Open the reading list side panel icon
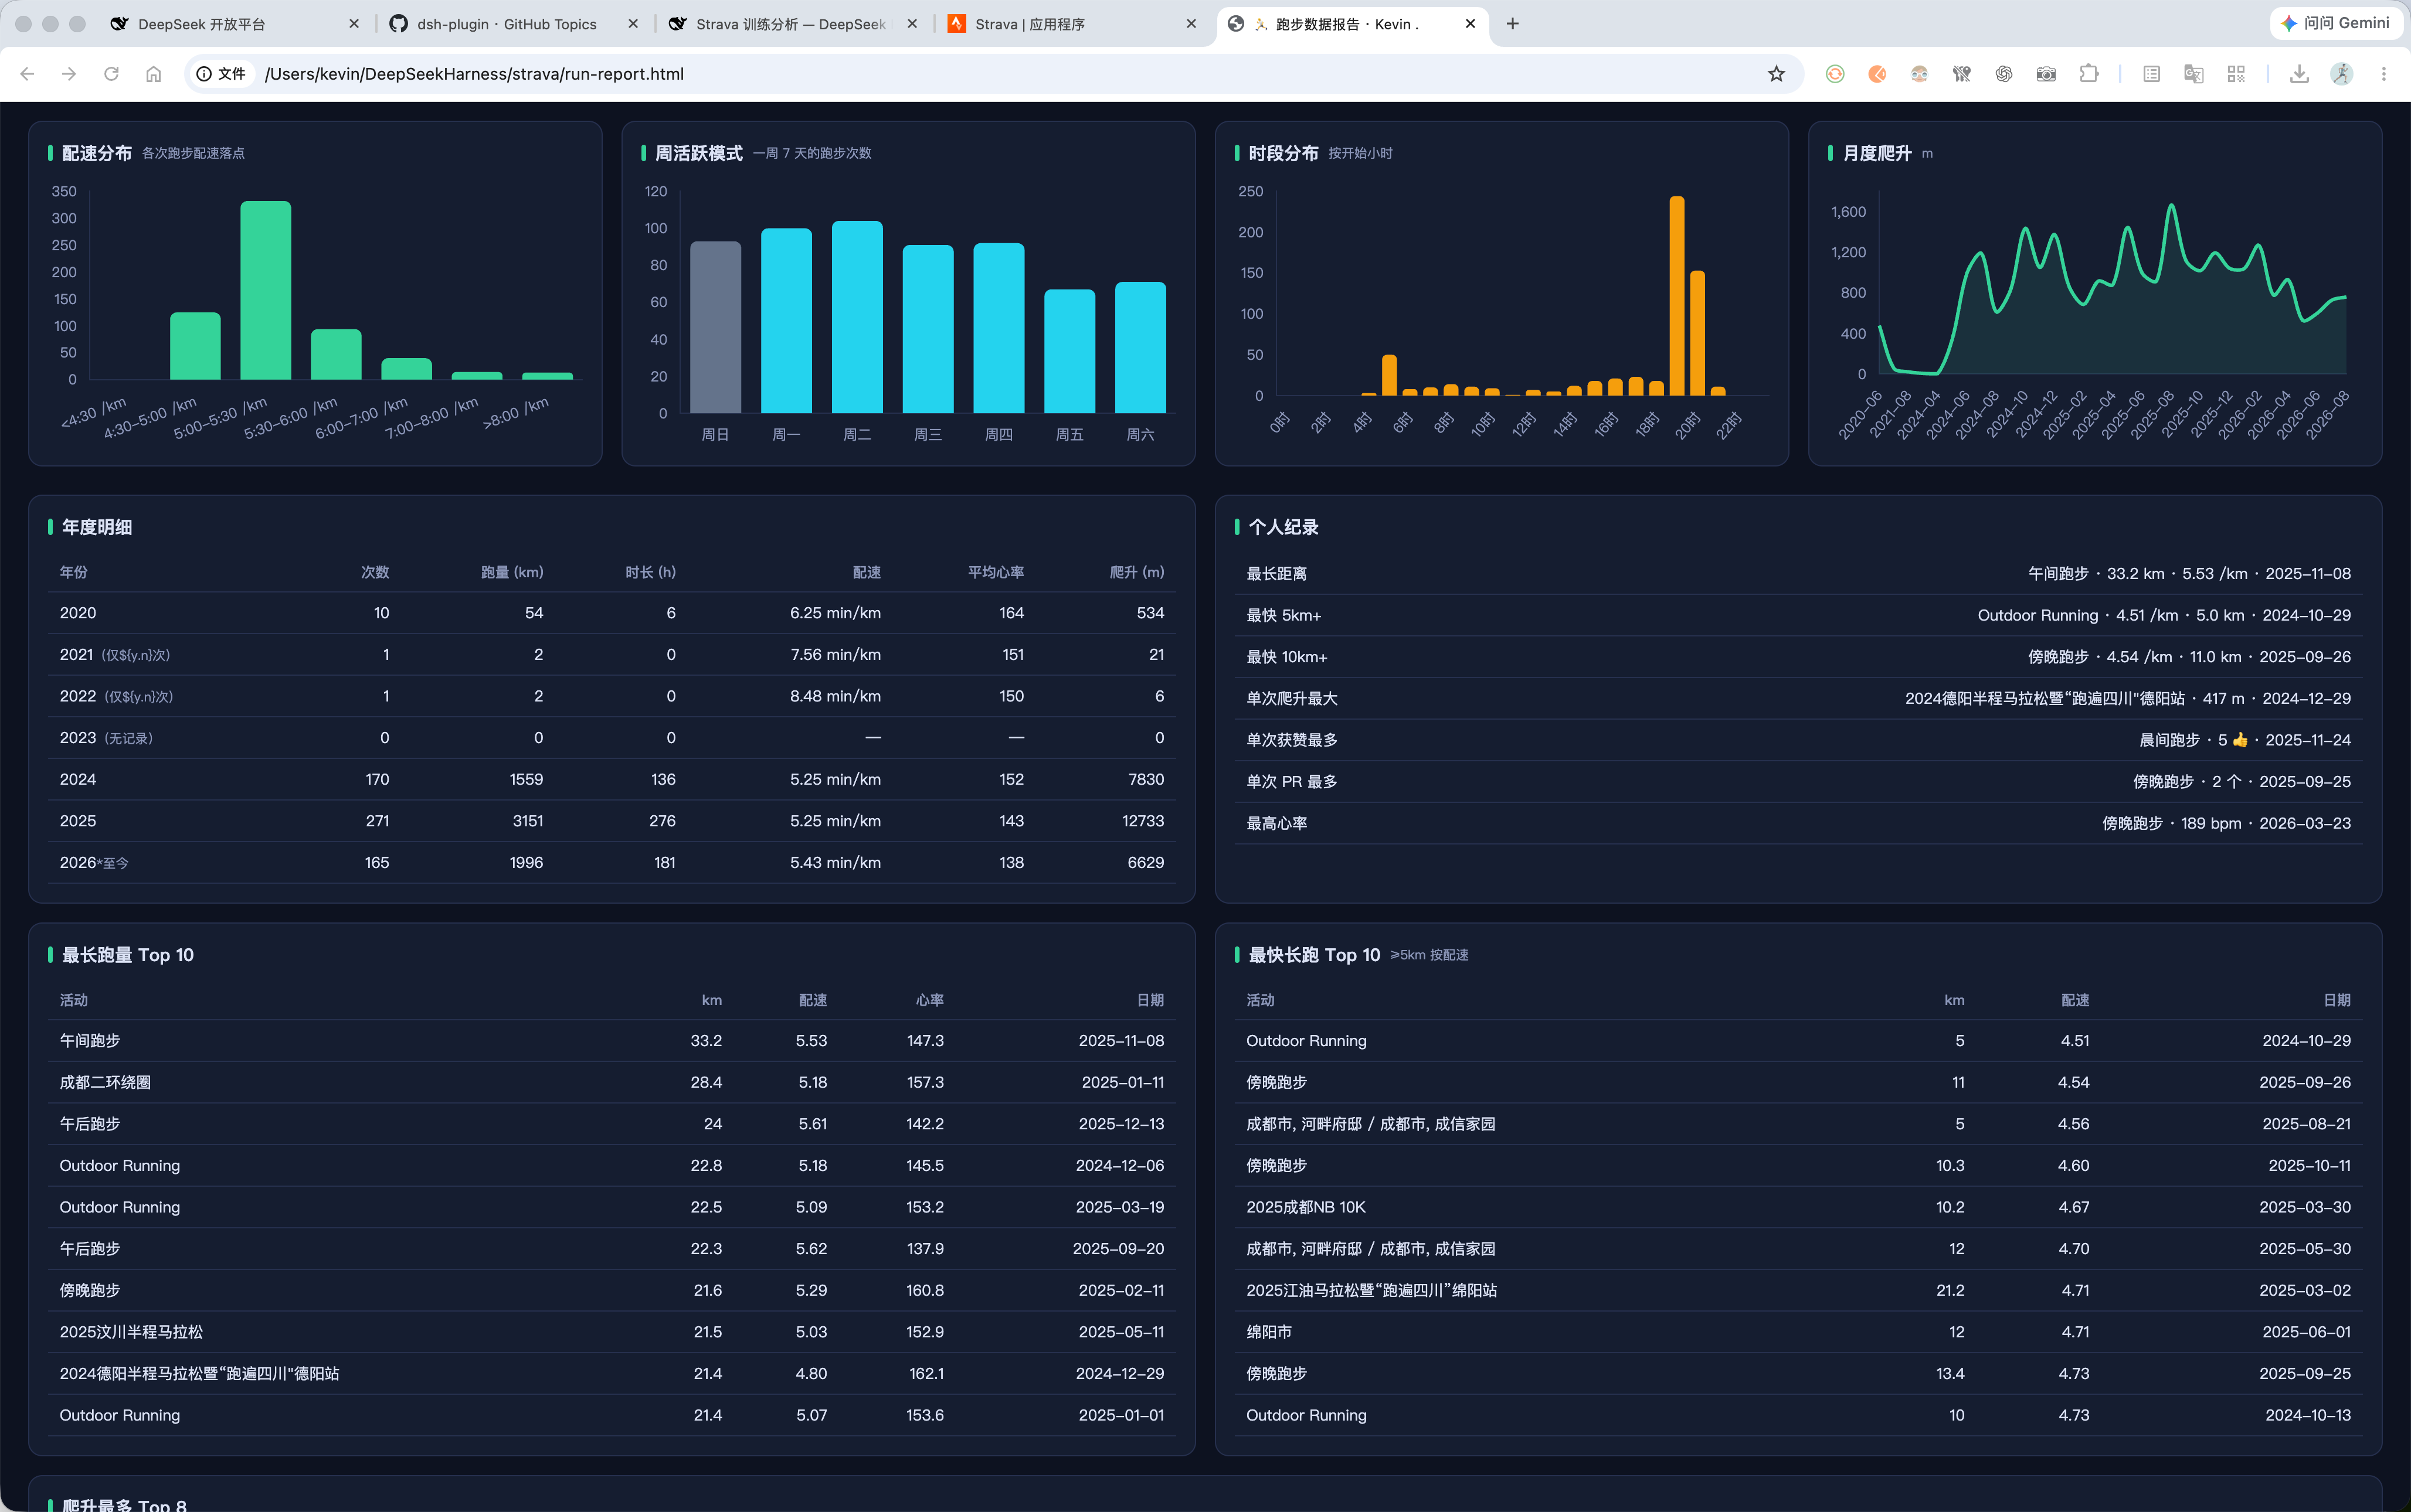The width and height of the screenshot is (2411, 1512). click(2151, 74)
